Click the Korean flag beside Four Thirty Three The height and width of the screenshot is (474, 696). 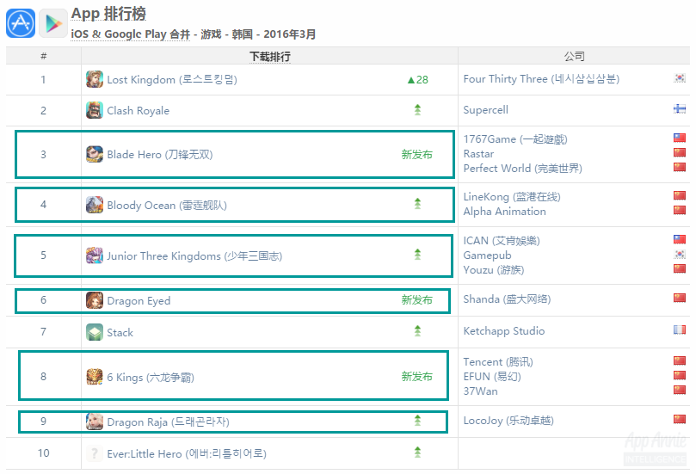(680, 78)
